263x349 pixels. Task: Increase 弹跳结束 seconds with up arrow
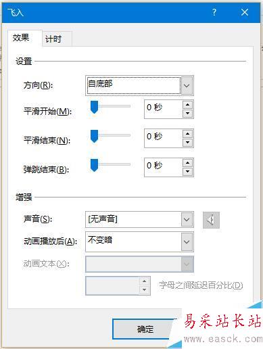coord(187,163)
